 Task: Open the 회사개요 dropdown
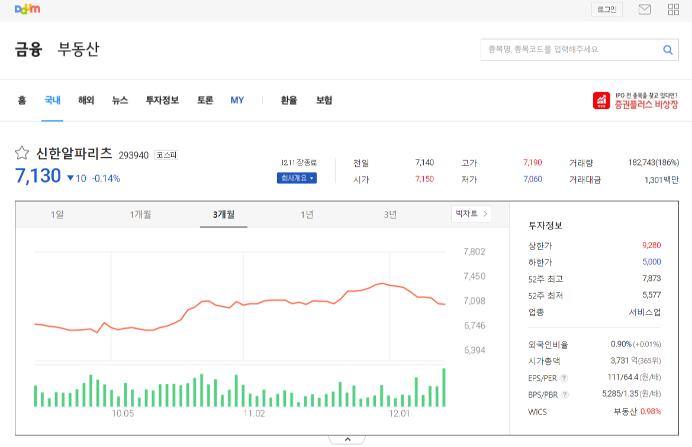coord(297,178)
